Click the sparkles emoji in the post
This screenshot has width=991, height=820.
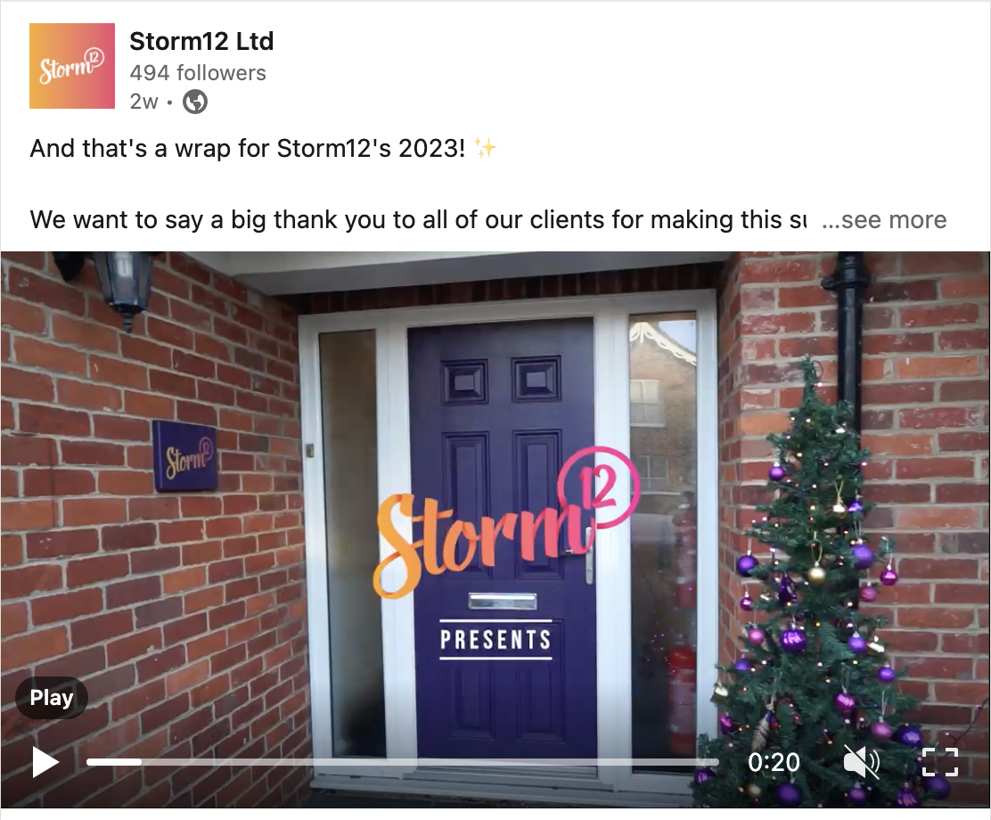pos(486,149)
